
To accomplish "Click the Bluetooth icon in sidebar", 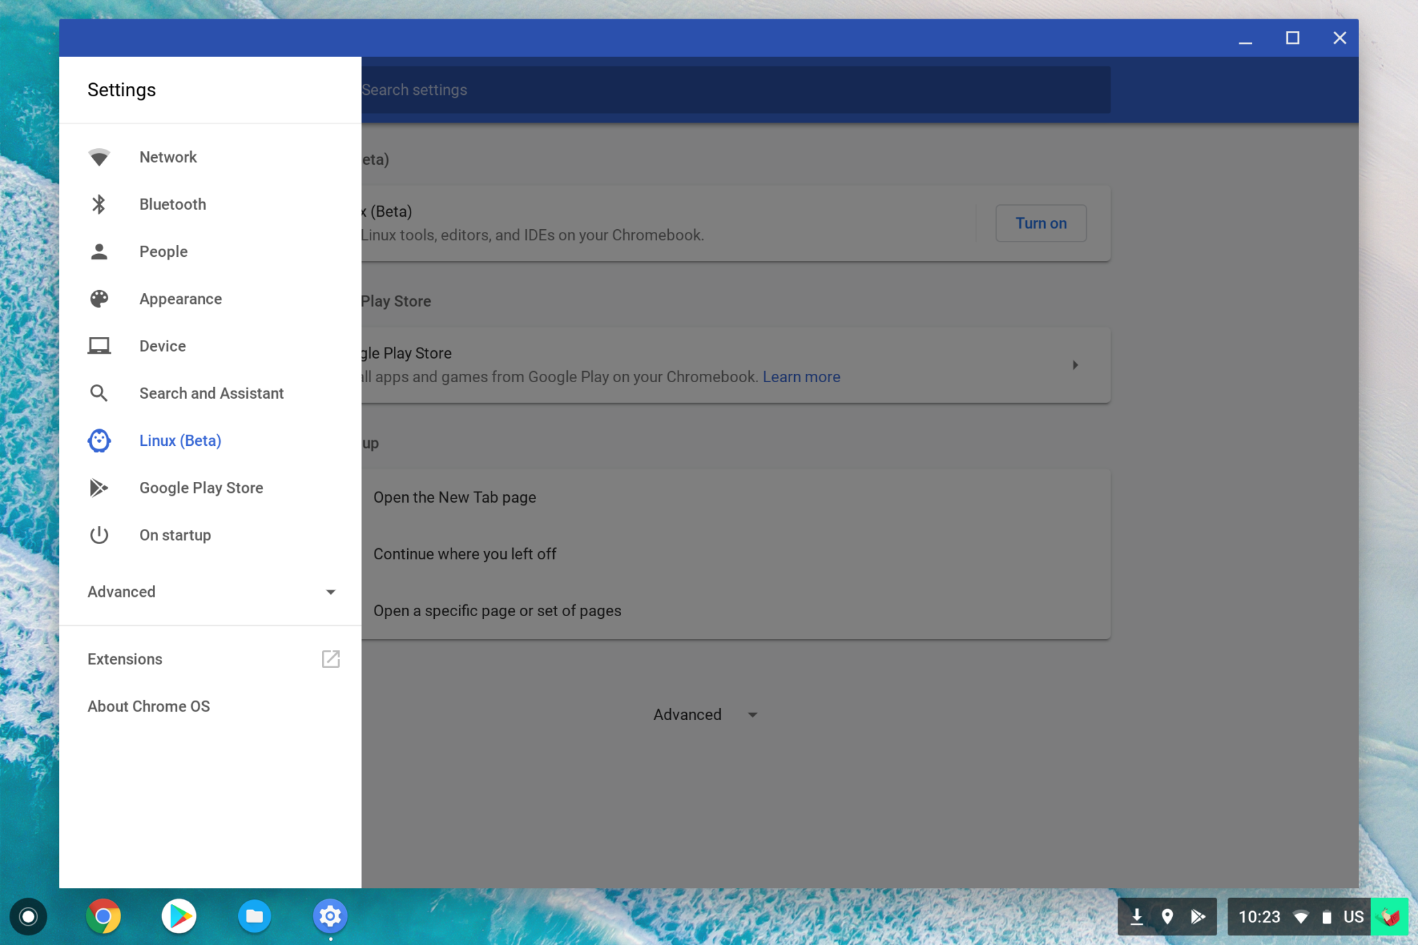I will click(99, 204).
